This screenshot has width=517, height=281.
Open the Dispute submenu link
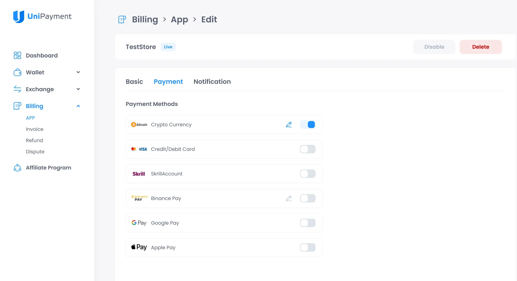35,152
